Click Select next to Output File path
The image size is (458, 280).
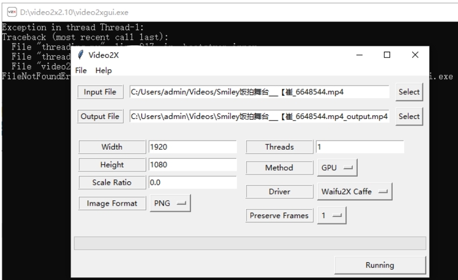coord(409,116)
